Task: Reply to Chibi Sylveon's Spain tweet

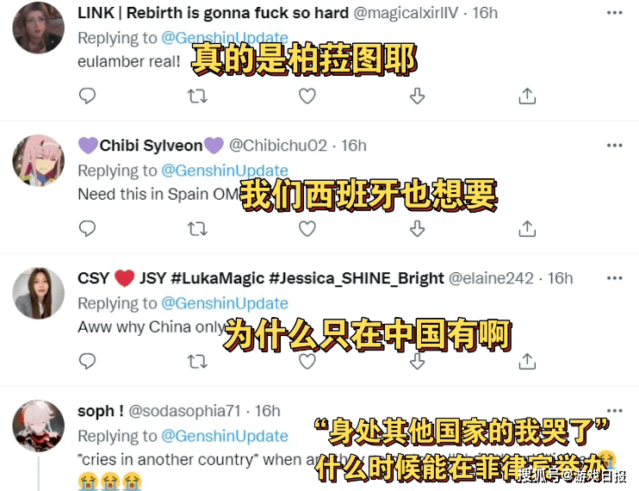Action: tap(87, 228)
